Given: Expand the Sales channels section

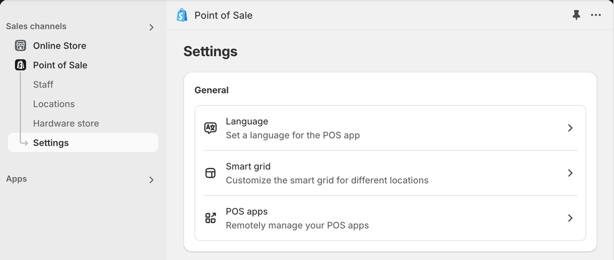Looking at the screenshot, I should [151, 27].
